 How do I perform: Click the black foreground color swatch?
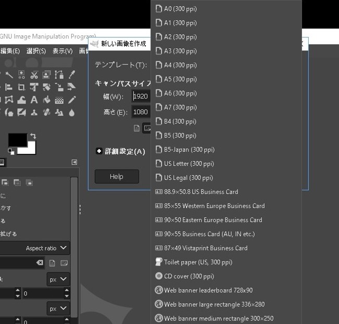coord(17,140)
